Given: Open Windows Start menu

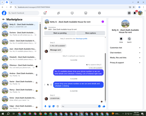Looking at the screenshot, I should 3,114.
